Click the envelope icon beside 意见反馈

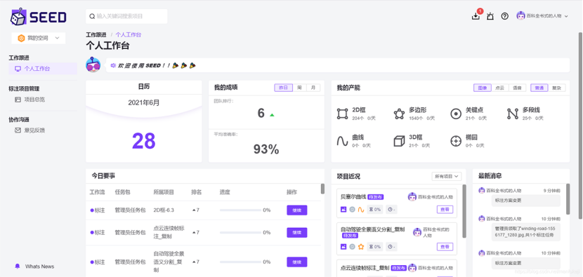pyautogui.click(x=18, y=130)
